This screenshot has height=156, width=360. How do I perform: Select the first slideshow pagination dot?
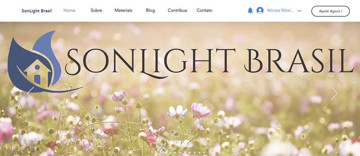click(170, 153)
